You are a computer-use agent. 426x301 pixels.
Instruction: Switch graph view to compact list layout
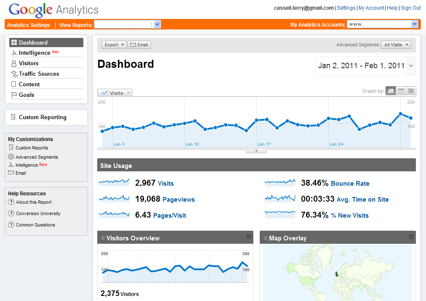(x=401, y=91)
